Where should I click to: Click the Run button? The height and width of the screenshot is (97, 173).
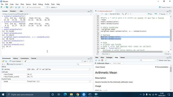click(150, 14)
